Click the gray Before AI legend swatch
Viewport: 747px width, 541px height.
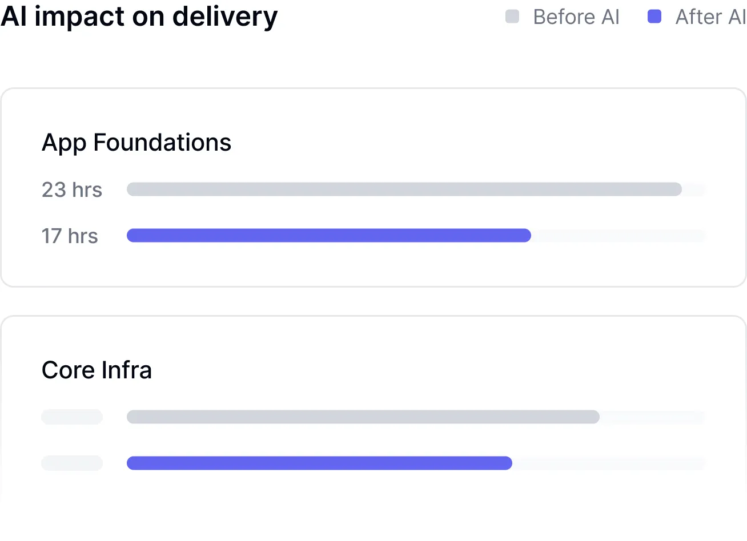tap(512, 17)
